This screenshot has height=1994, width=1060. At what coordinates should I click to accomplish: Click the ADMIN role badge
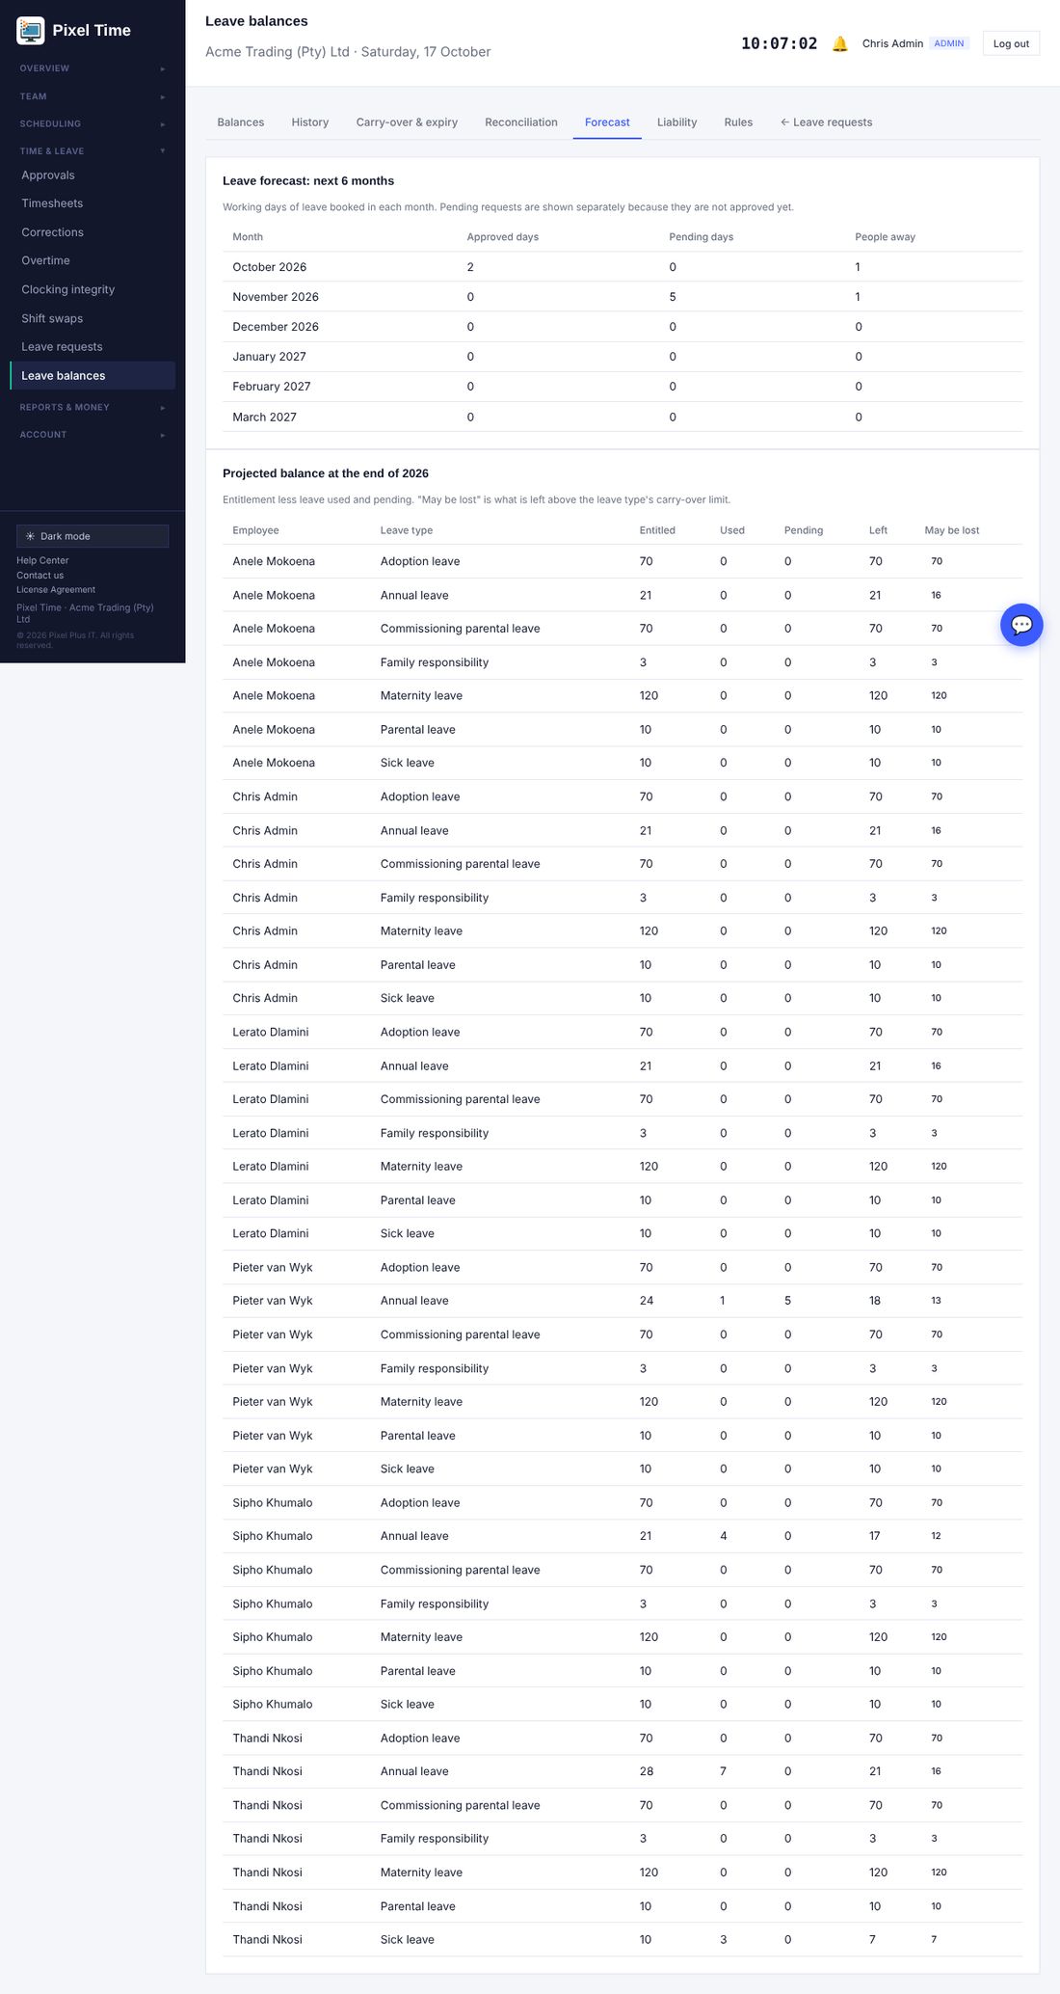[x=949, y=43]
